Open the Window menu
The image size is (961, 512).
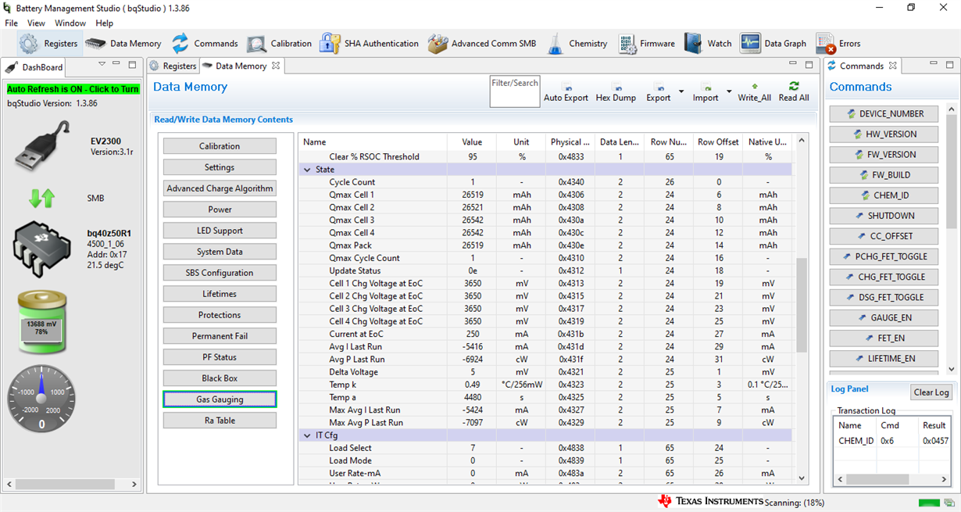tap(70, 23)
